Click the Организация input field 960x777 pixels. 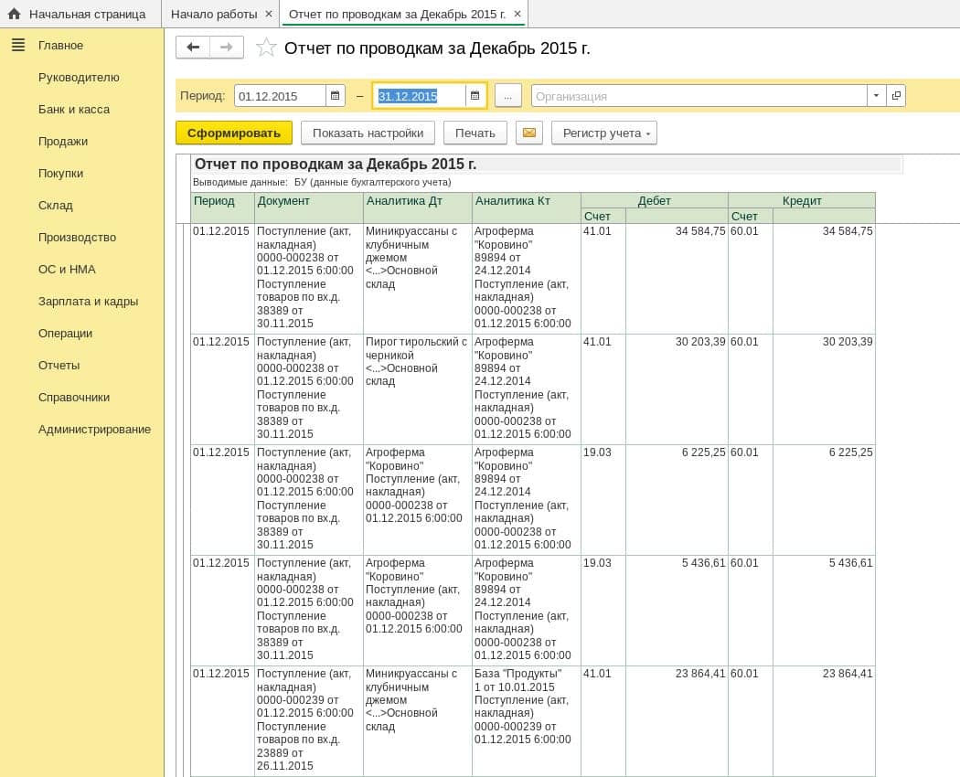tap(699, 95)
